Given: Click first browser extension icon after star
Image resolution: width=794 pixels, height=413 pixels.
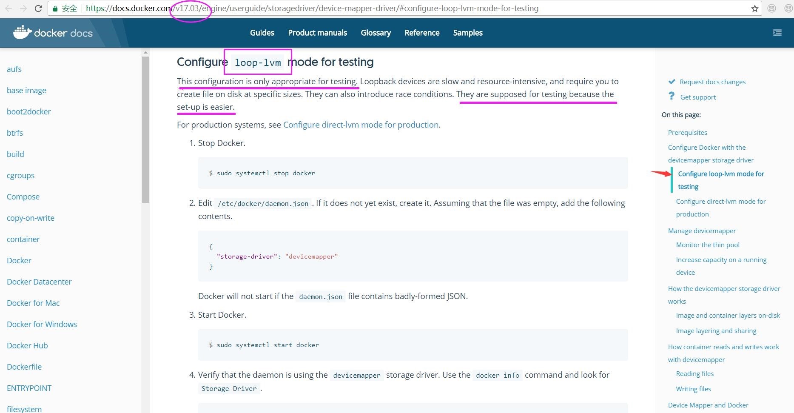Looking at the screenshot, I should (x=772, y=9).
